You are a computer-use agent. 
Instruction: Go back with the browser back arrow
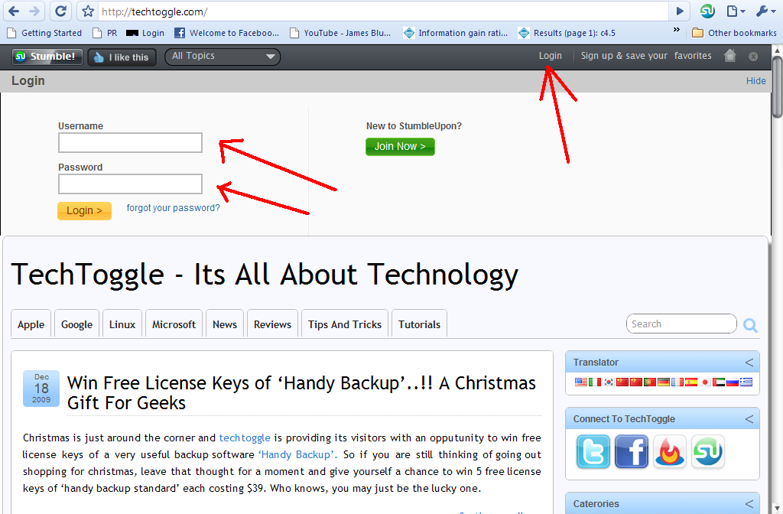pyautogui.click(x=14, y=11)
